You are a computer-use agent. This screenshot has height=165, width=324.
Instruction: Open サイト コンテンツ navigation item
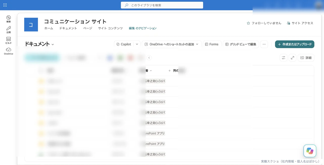(x=110, y=28)
